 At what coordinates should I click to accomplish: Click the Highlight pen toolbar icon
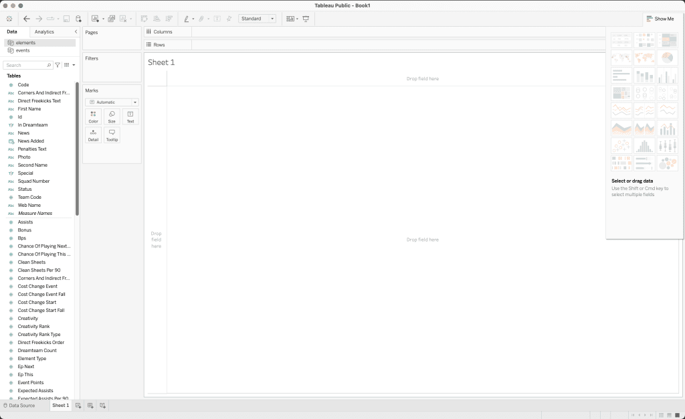(x=187, y=19)
